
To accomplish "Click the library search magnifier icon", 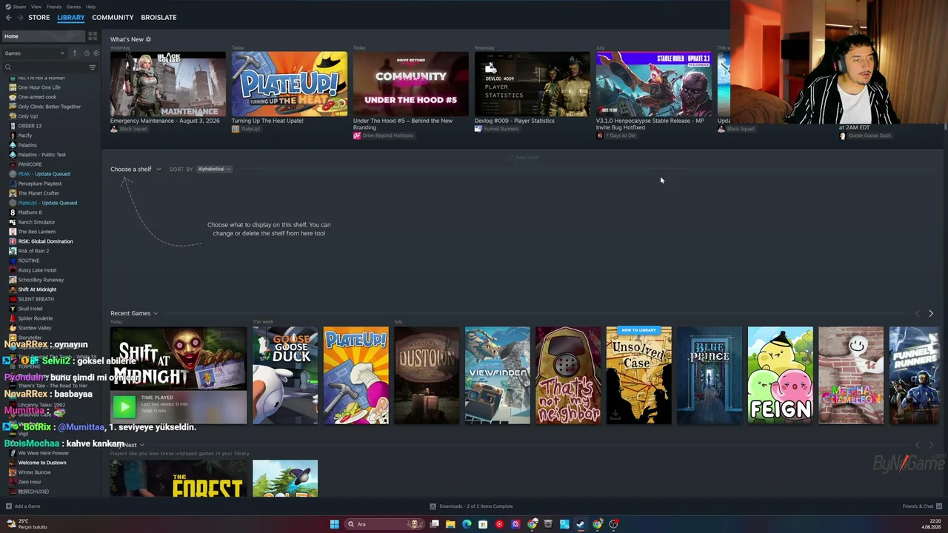I will tap(8, 67).
